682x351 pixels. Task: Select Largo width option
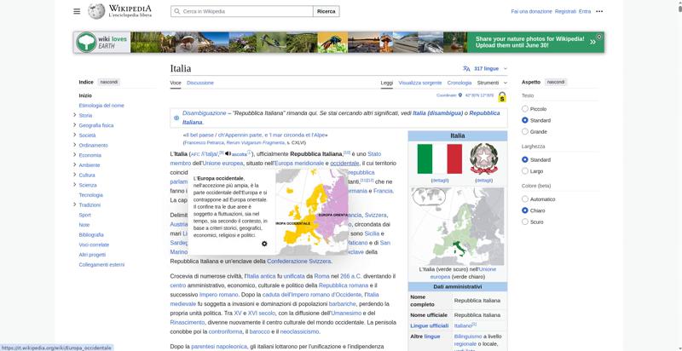coord(525,171)
